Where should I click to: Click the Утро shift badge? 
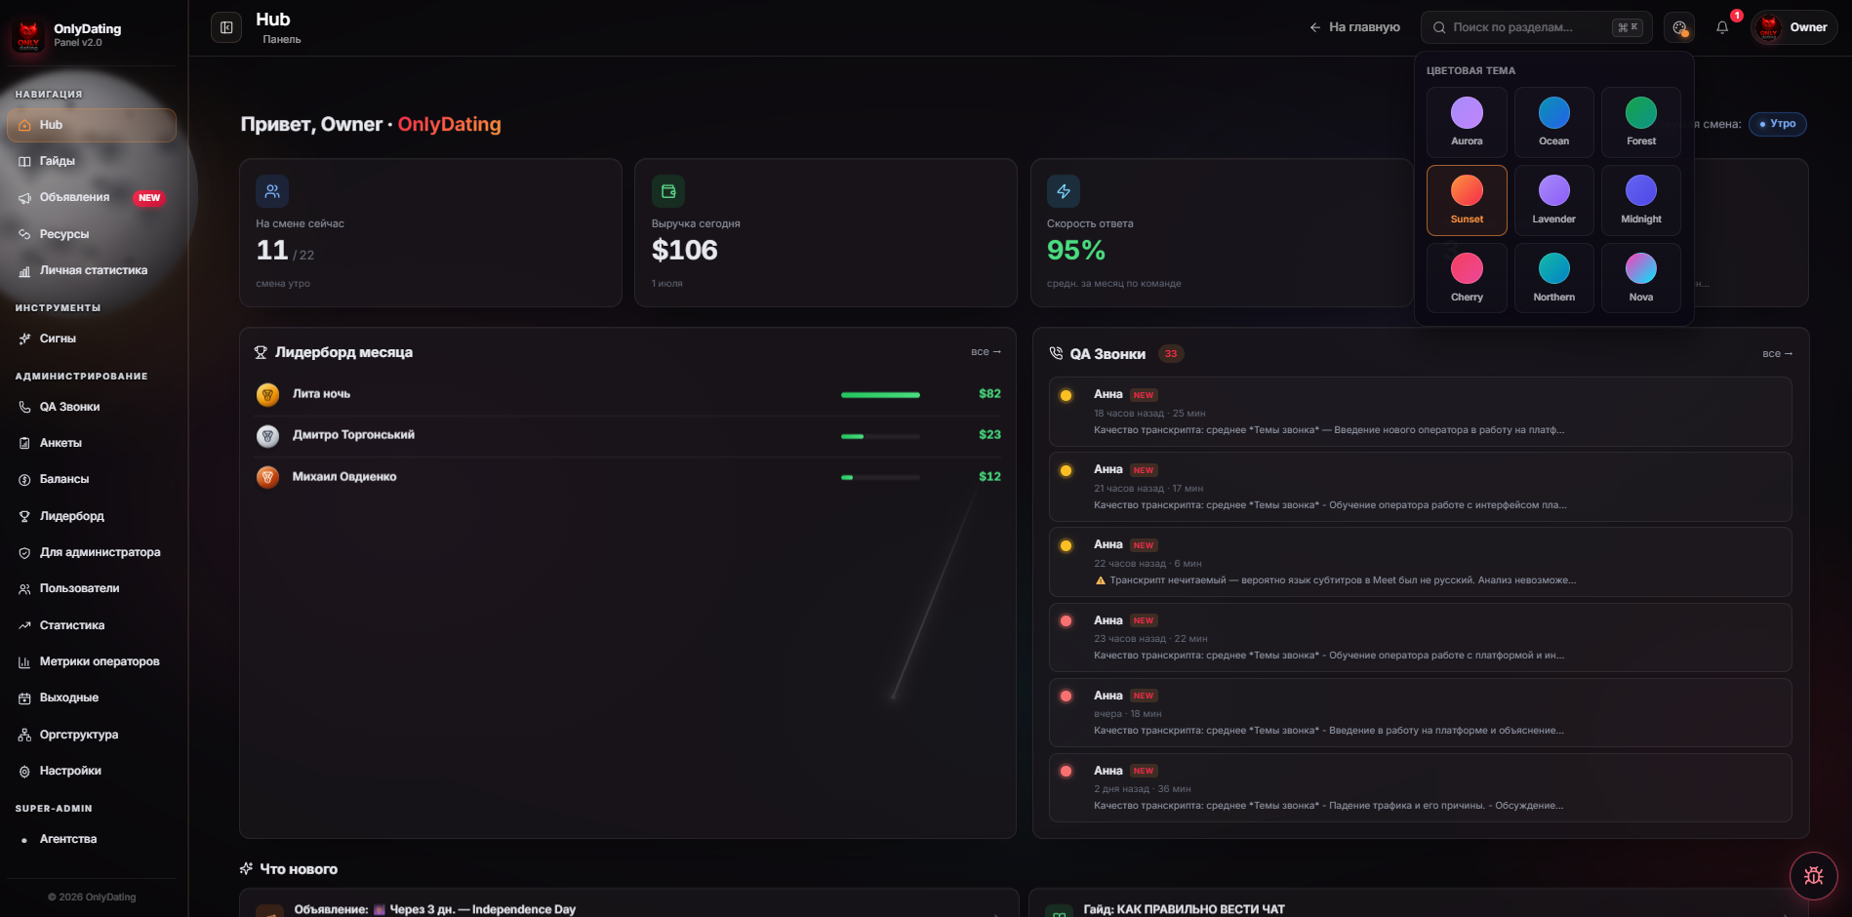click(x=1777, y=124)
